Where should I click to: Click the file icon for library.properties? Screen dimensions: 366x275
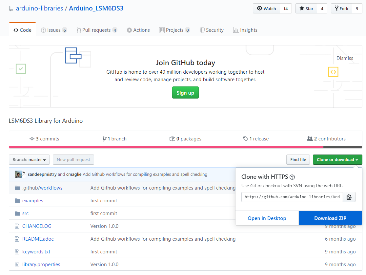point(17,265)
